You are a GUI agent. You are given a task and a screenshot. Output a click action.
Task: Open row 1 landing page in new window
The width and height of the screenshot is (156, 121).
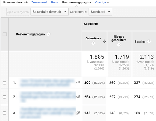click(78, 83)
